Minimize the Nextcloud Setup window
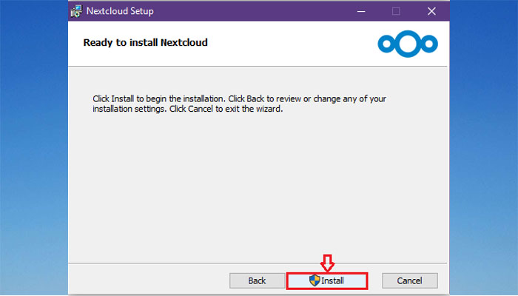Image resolution: width=518 pixels, height=296 pixels. (x=361, y=11)
